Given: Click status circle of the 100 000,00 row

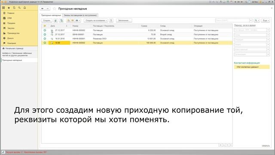Looking at the screenshot, I should 45,43.
